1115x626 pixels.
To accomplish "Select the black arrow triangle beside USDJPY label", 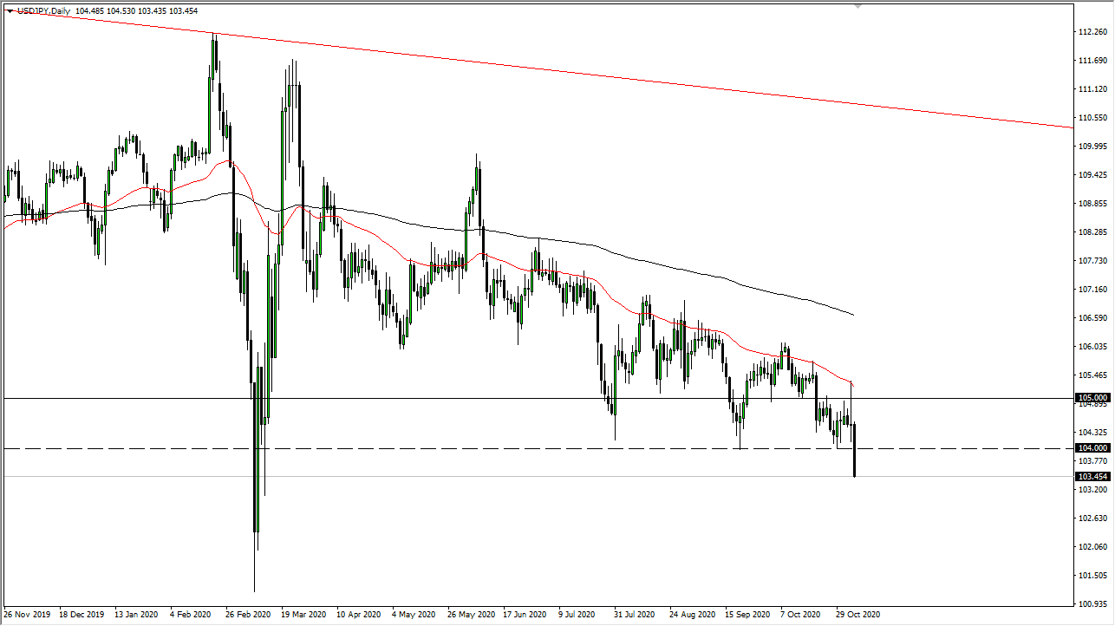I will pos(9,11).
